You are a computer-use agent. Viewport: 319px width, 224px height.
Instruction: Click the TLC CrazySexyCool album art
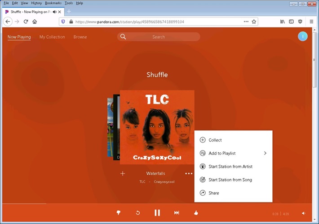157,127
